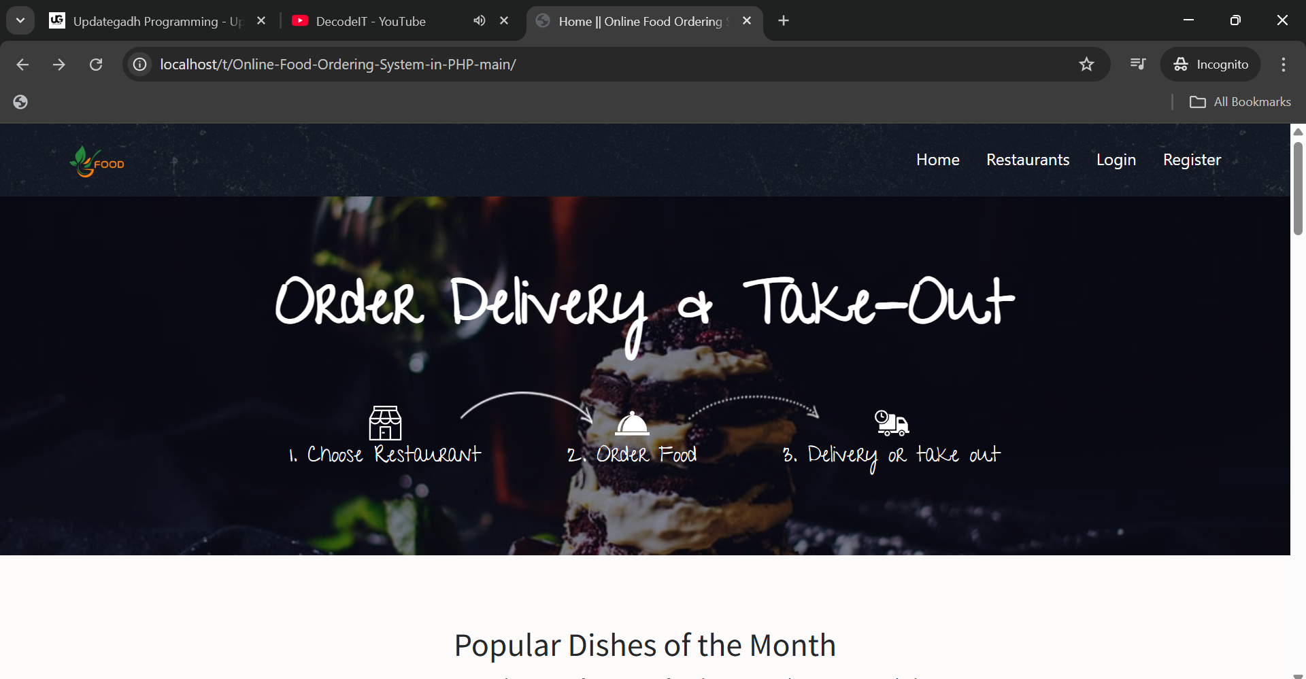Screen dimensions: 1306x679
Task: Click the Food logo in the site header
Action: coord(97,162)
